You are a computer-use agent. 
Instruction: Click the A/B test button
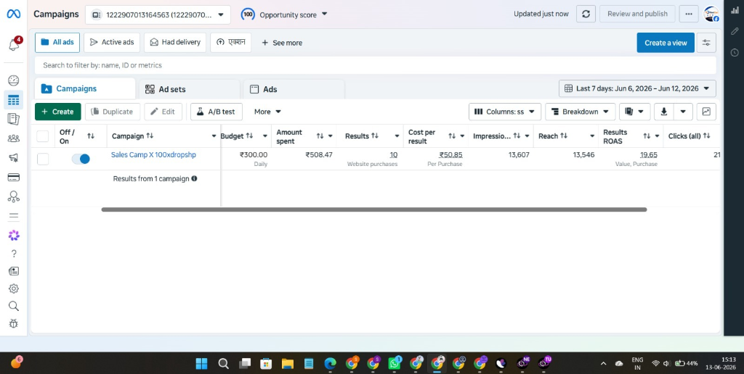coord(217,112)
